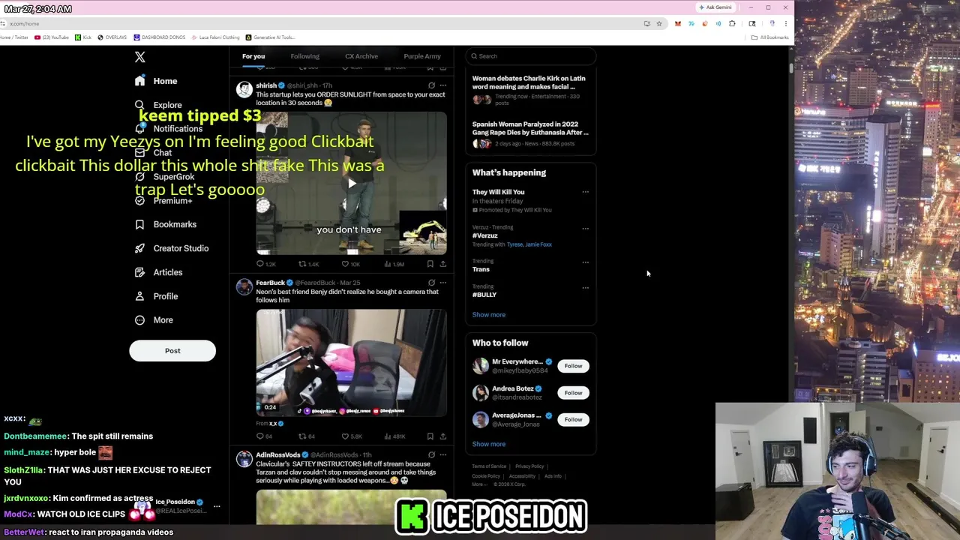Reply to the shirish post
960x540 pixels.
tap(265, 264)
